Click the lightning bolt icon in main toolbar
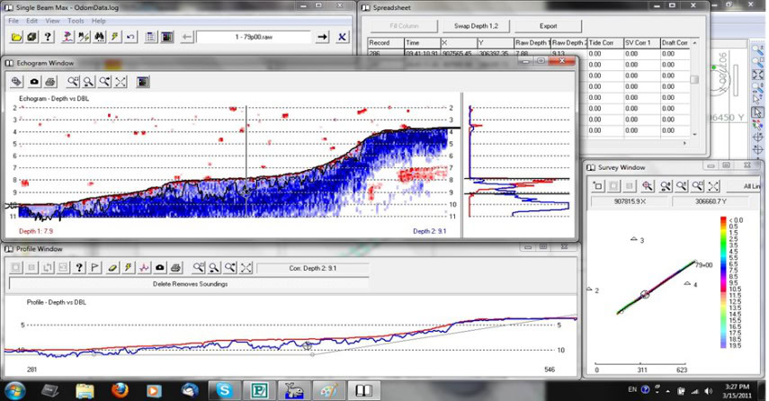This screenshot has width=769, height=401. point(115,37)
